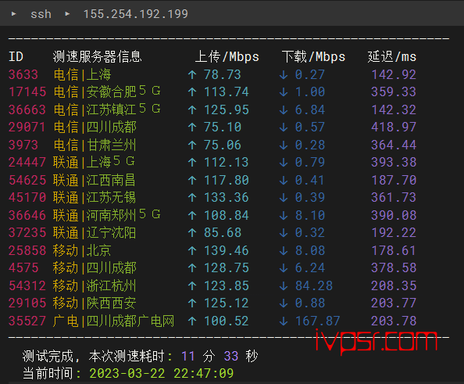Image resolution: width=464 pixels, height=384 pixels.
Task: Click the 上传/Mbps column header
Action: 227,56
